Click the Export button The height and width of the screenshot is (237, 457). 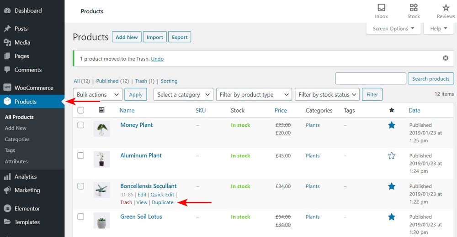click(x=180, y=37)
